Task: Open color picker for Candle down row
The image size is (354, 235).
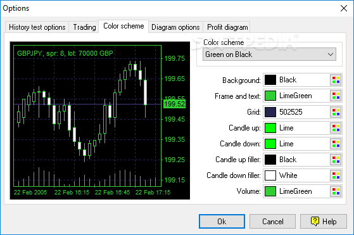Action: (x=336, y=144)
